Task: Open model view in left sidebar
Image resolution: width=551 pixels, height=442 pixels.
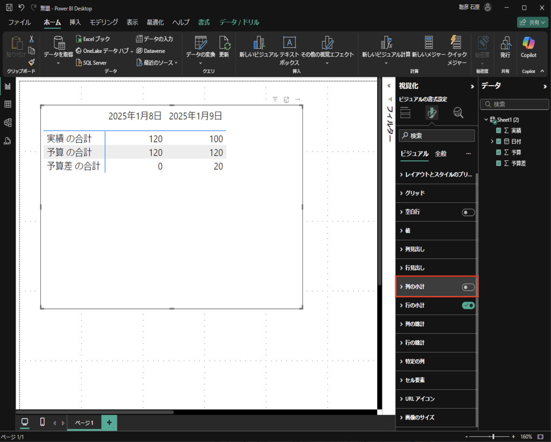Action: click(x=8, y=123)
